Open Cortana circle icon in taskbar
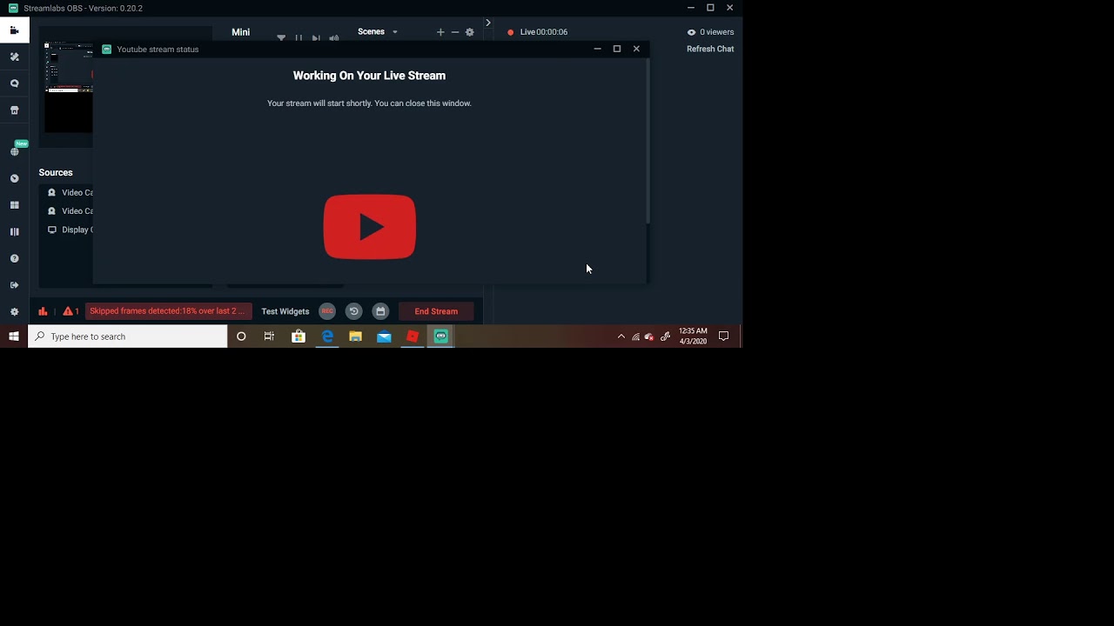1114x626 pixels. (241, 336)
